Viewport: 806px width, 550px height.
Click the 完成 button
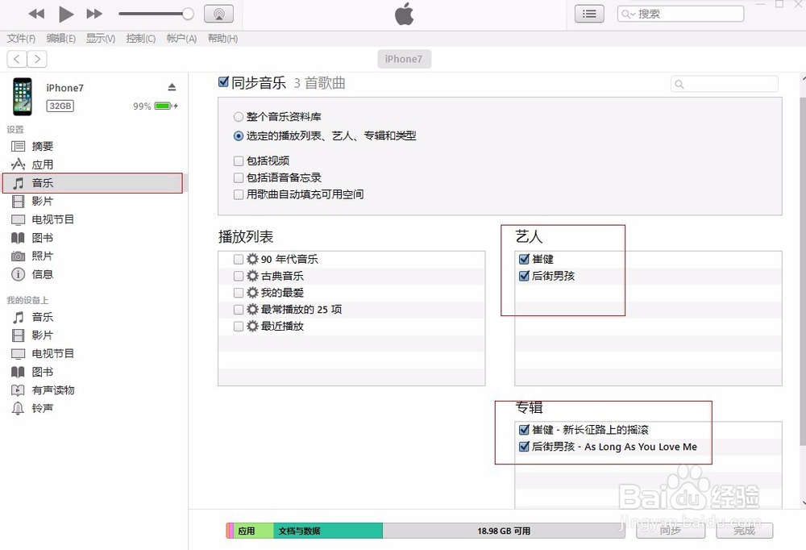(x=744, y=531)
